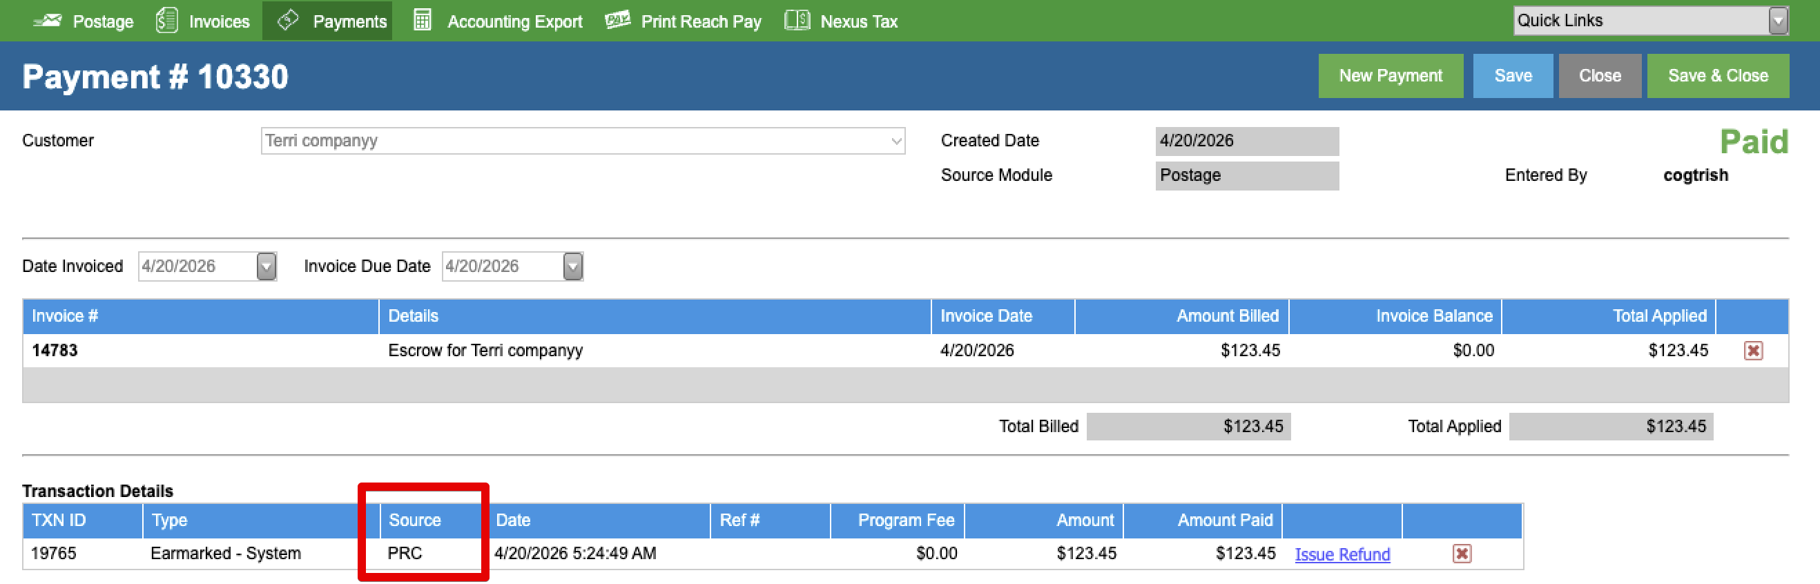Click the Print Reach Pay icon

click(617, 20)
